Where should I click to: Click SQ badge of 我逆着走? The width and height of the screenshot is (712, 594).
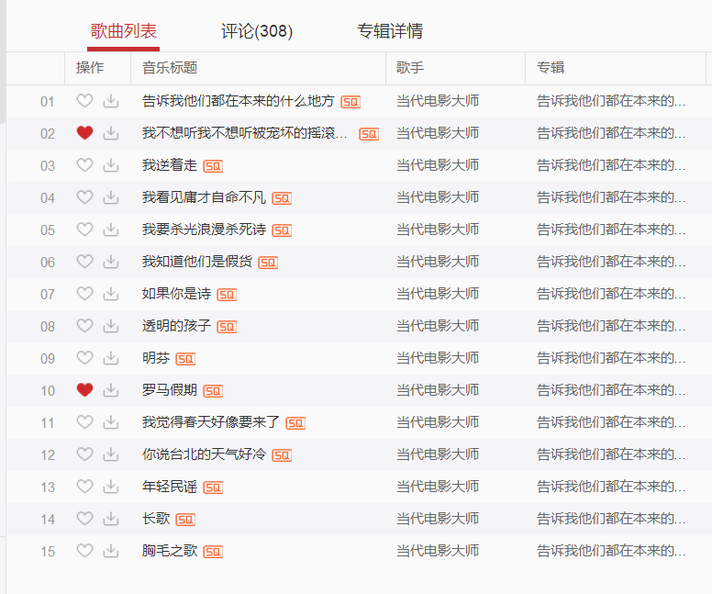tap(213, 166)
